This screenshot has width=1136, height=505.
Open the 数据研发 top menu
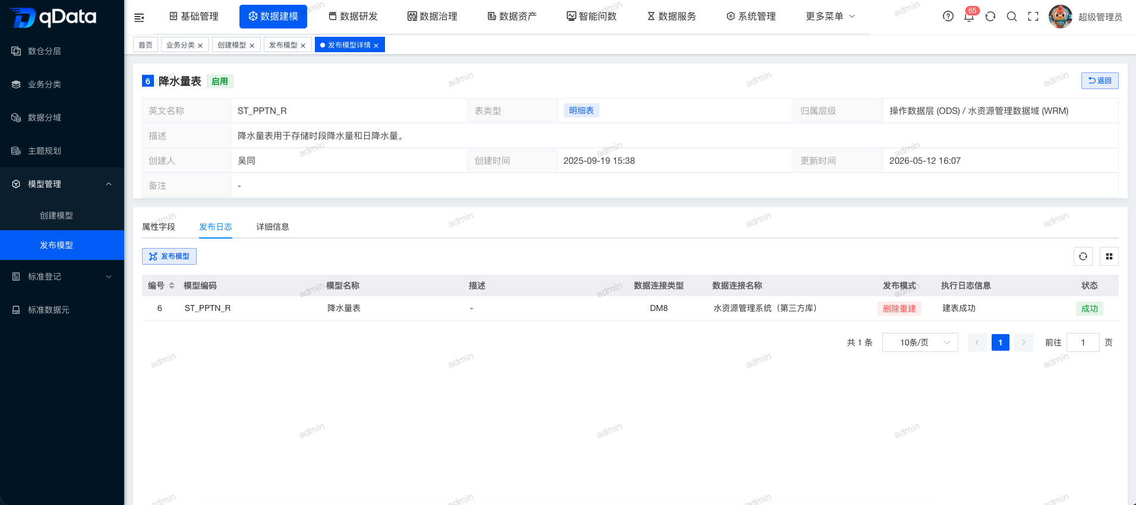coord(353,17)
